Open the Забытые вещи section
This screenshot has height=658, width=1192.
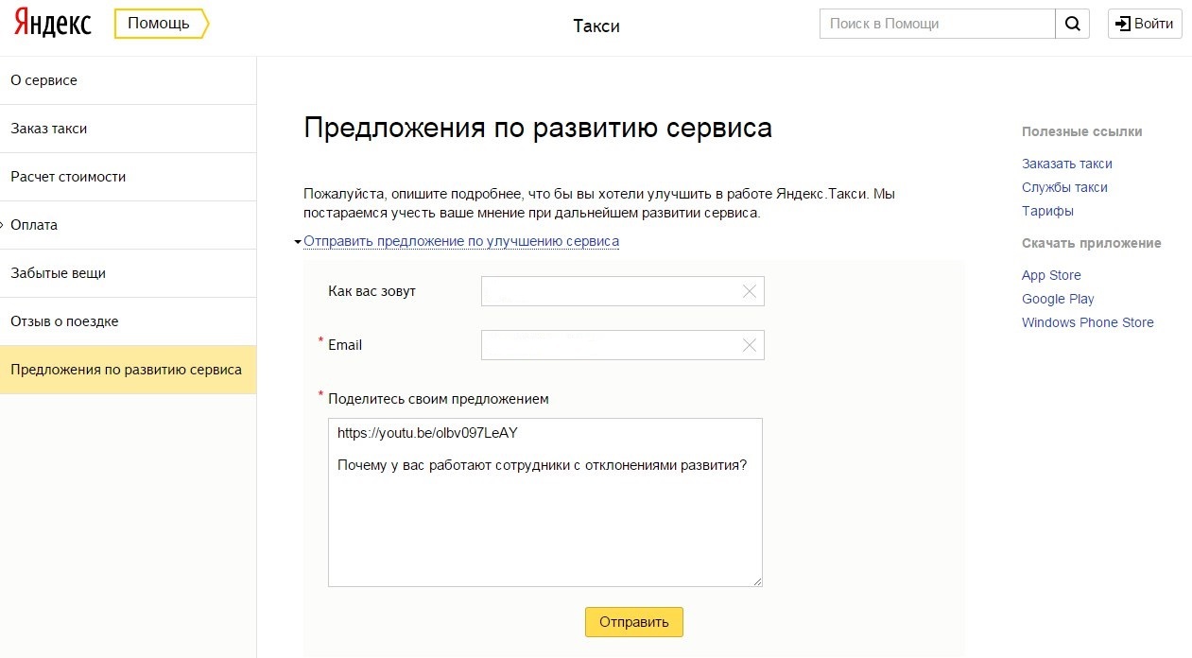(128, 273)
